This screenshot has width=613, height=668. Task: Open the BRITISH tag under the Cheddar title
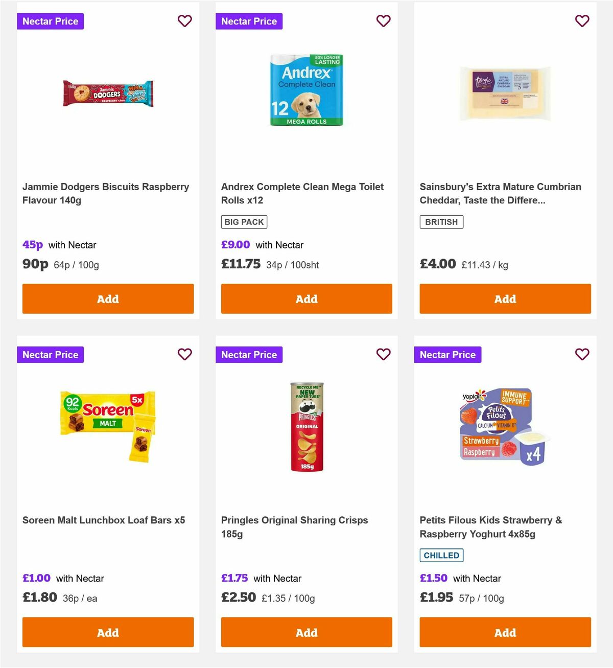[x=441, y=221]
